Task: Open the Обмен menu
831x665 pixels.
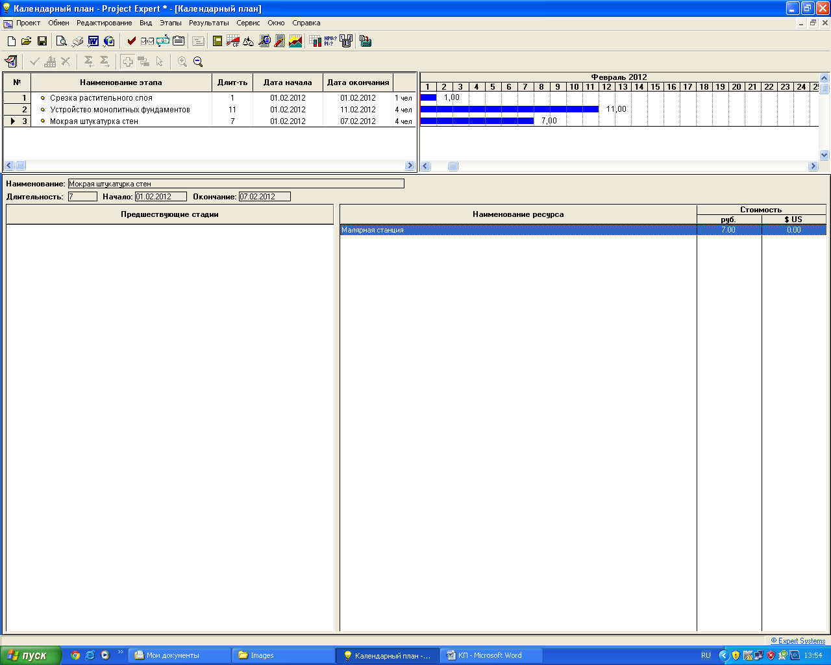Action: click(x=58, y=23)
